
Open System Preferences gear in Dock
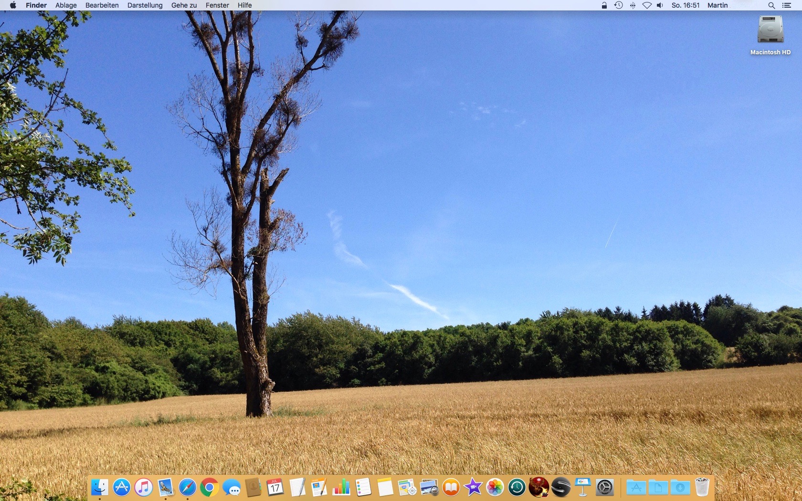point(605,487)
